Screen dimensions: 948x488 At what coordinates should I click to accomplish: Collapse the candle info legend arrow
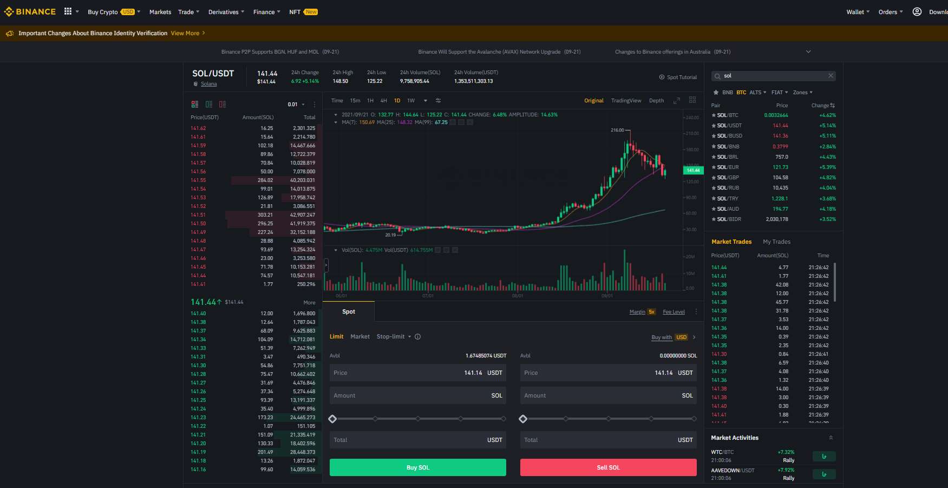click(336, 115)
